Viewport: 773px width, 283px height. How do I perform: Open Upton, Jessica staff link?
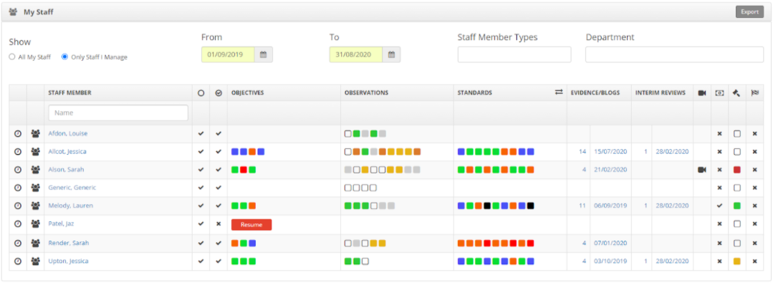(x=69, y=262)
